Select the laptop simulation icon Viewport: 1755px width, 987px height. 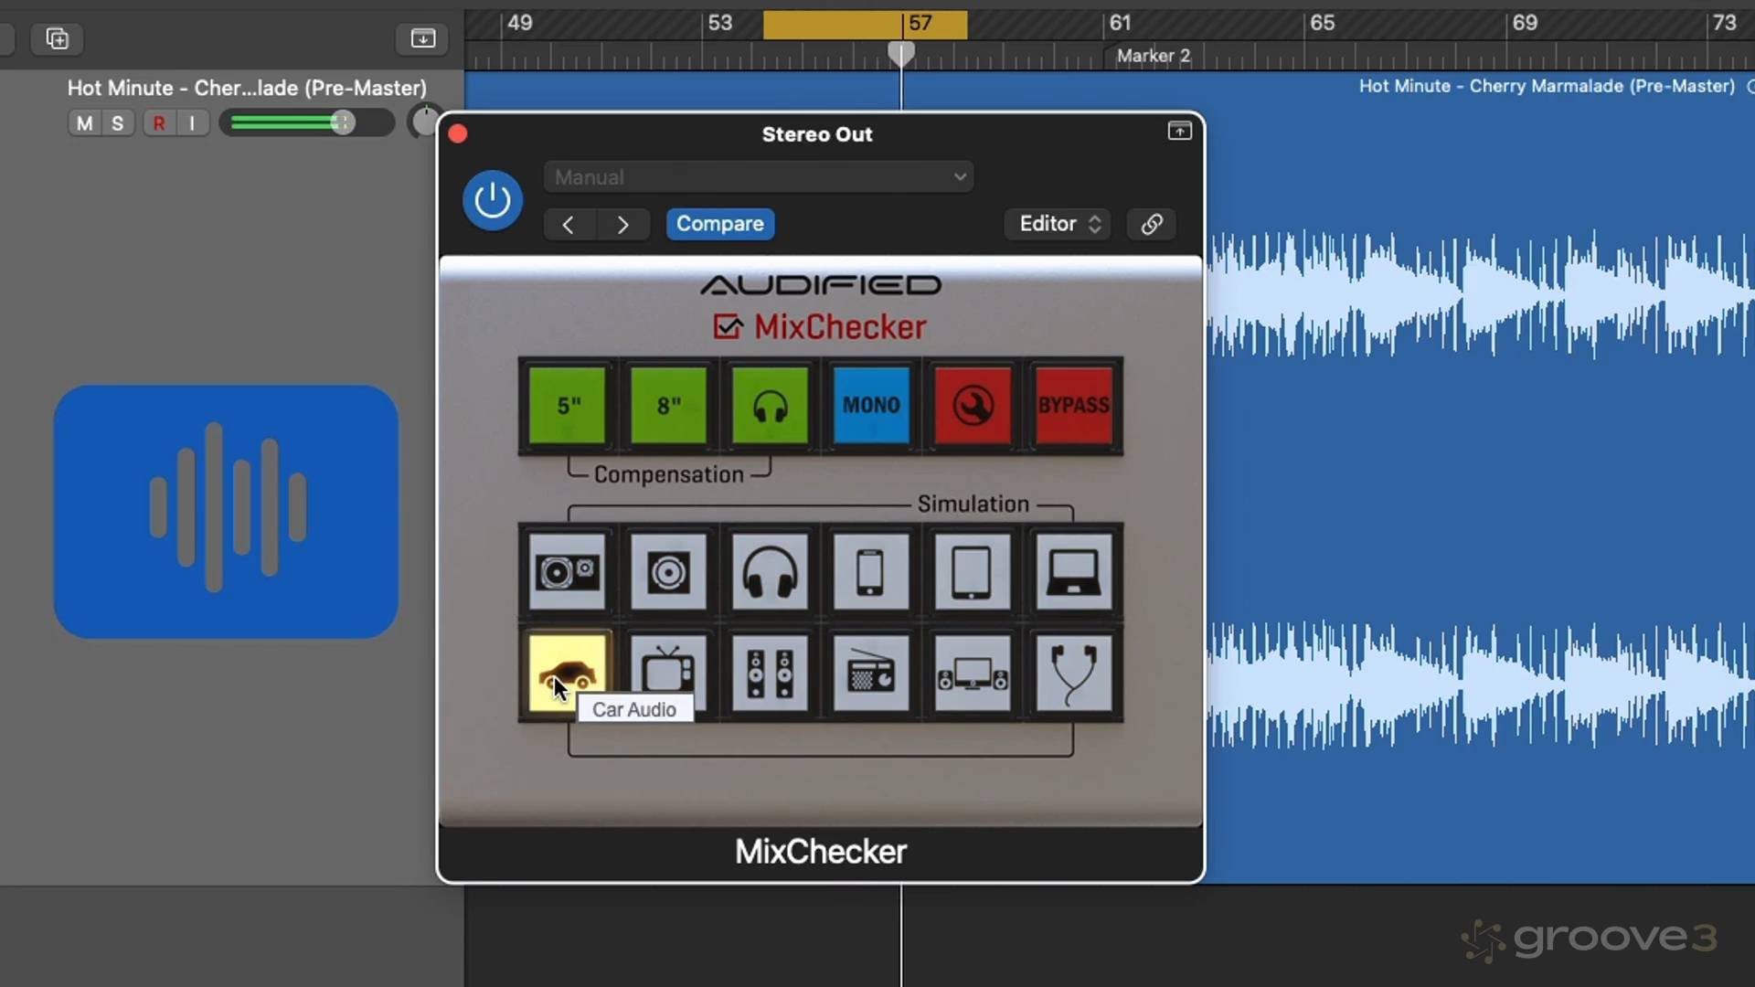pyautogui.click(x=1073, y=573)
